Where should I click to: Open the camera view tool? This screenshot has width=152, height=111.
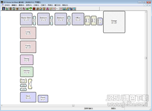(x=71, y=9)
